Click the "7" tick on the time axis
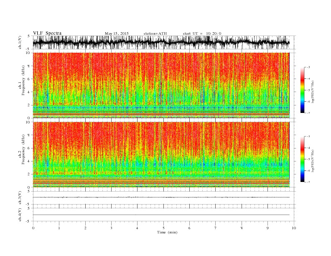This screenshot has height=256, width=331. click(x=216, y=228)
